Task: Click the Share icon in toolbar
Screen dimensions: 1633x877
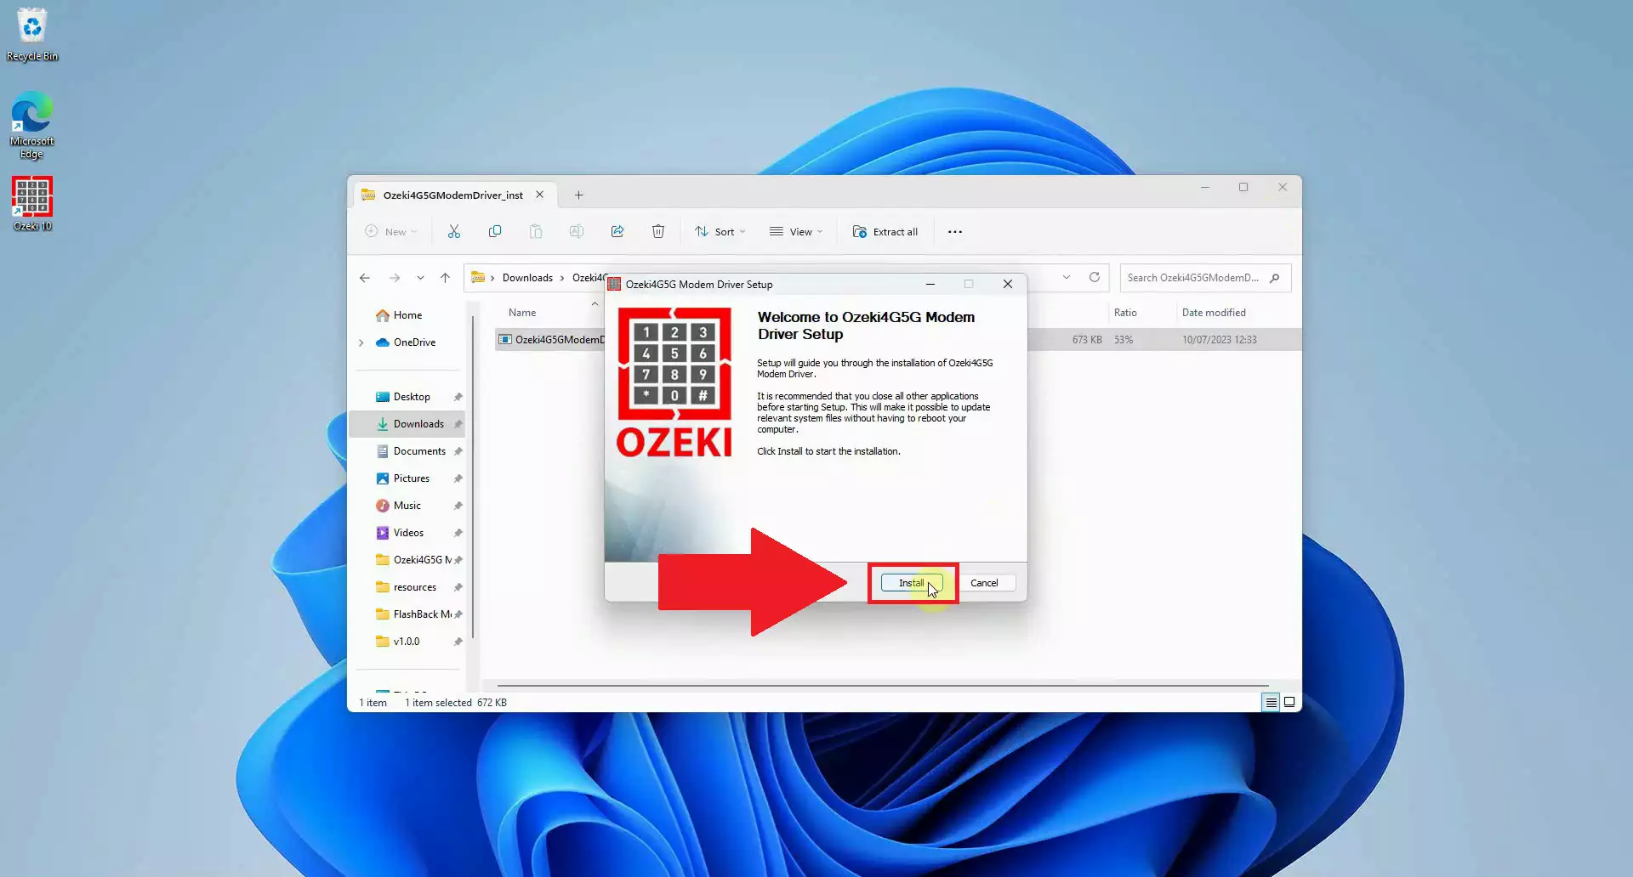Action: pyautogui.click(x=617, y=232)
